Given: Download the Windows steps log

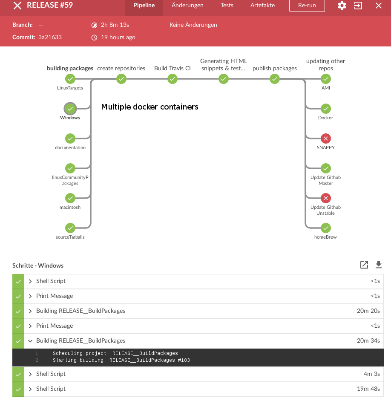Looking at the screenshot, I should coord(379,265).
